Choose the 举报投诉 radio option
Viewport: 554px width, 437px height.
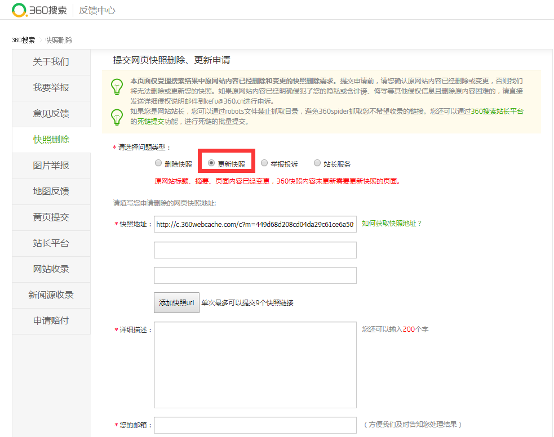point(264,163)
